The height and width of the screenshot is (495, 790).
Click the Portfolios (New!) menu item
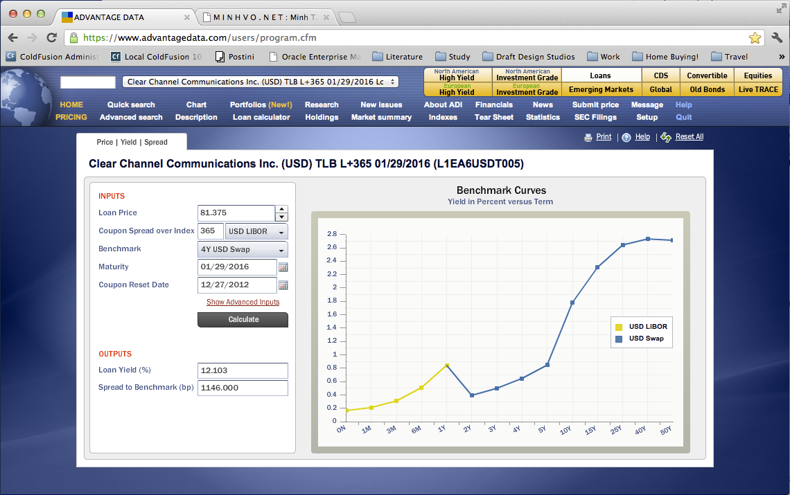pos(261,105)
